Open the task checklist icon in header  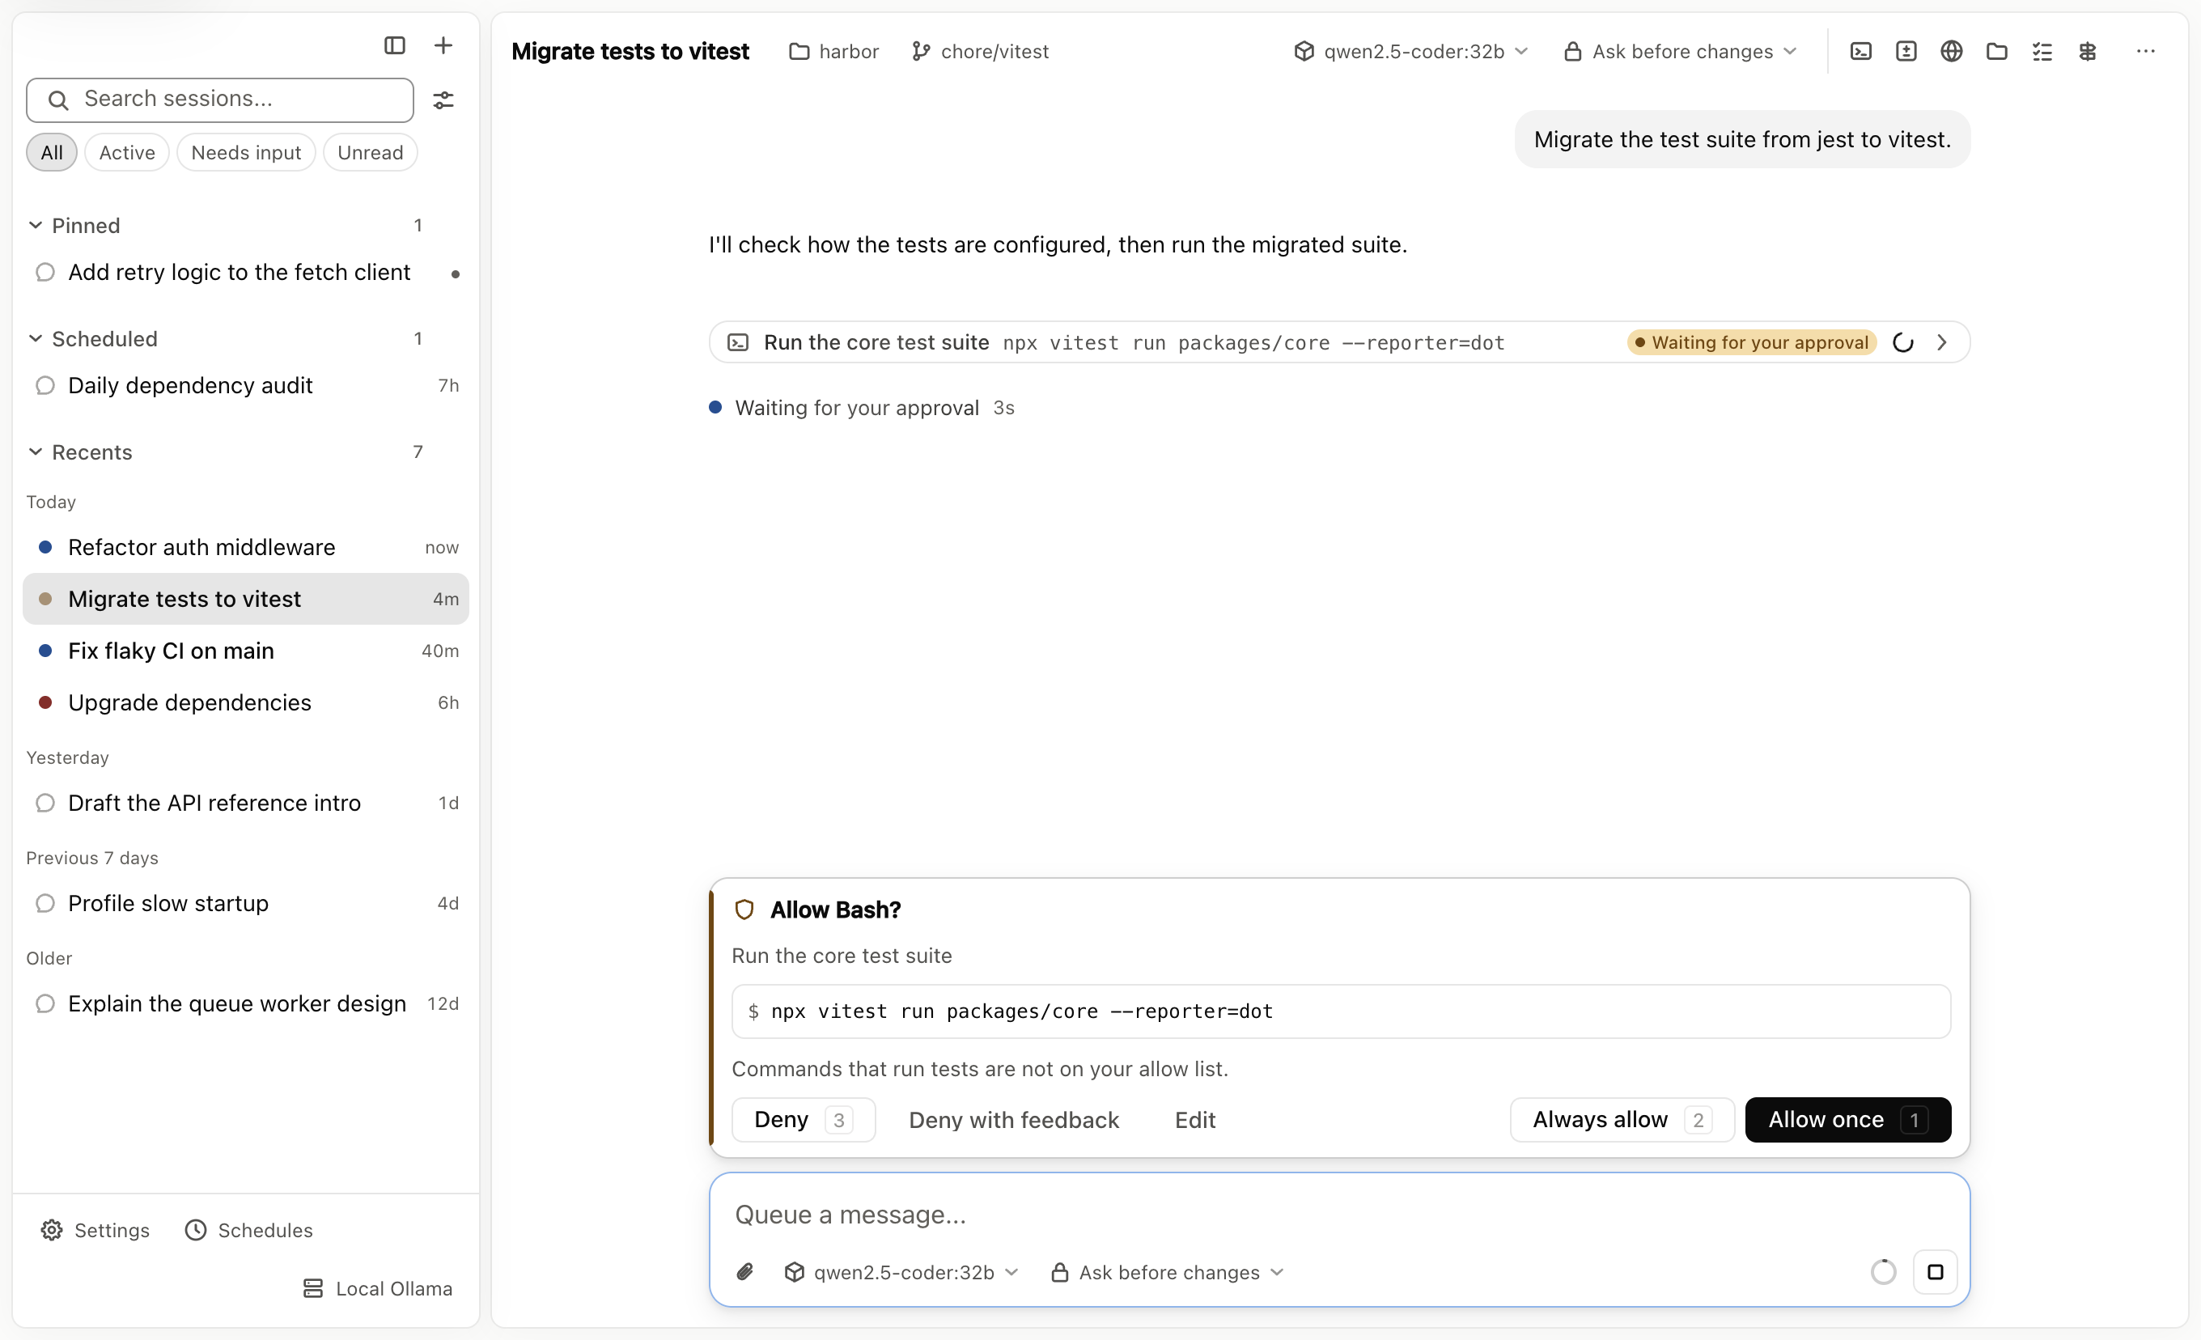(2042, 52)
